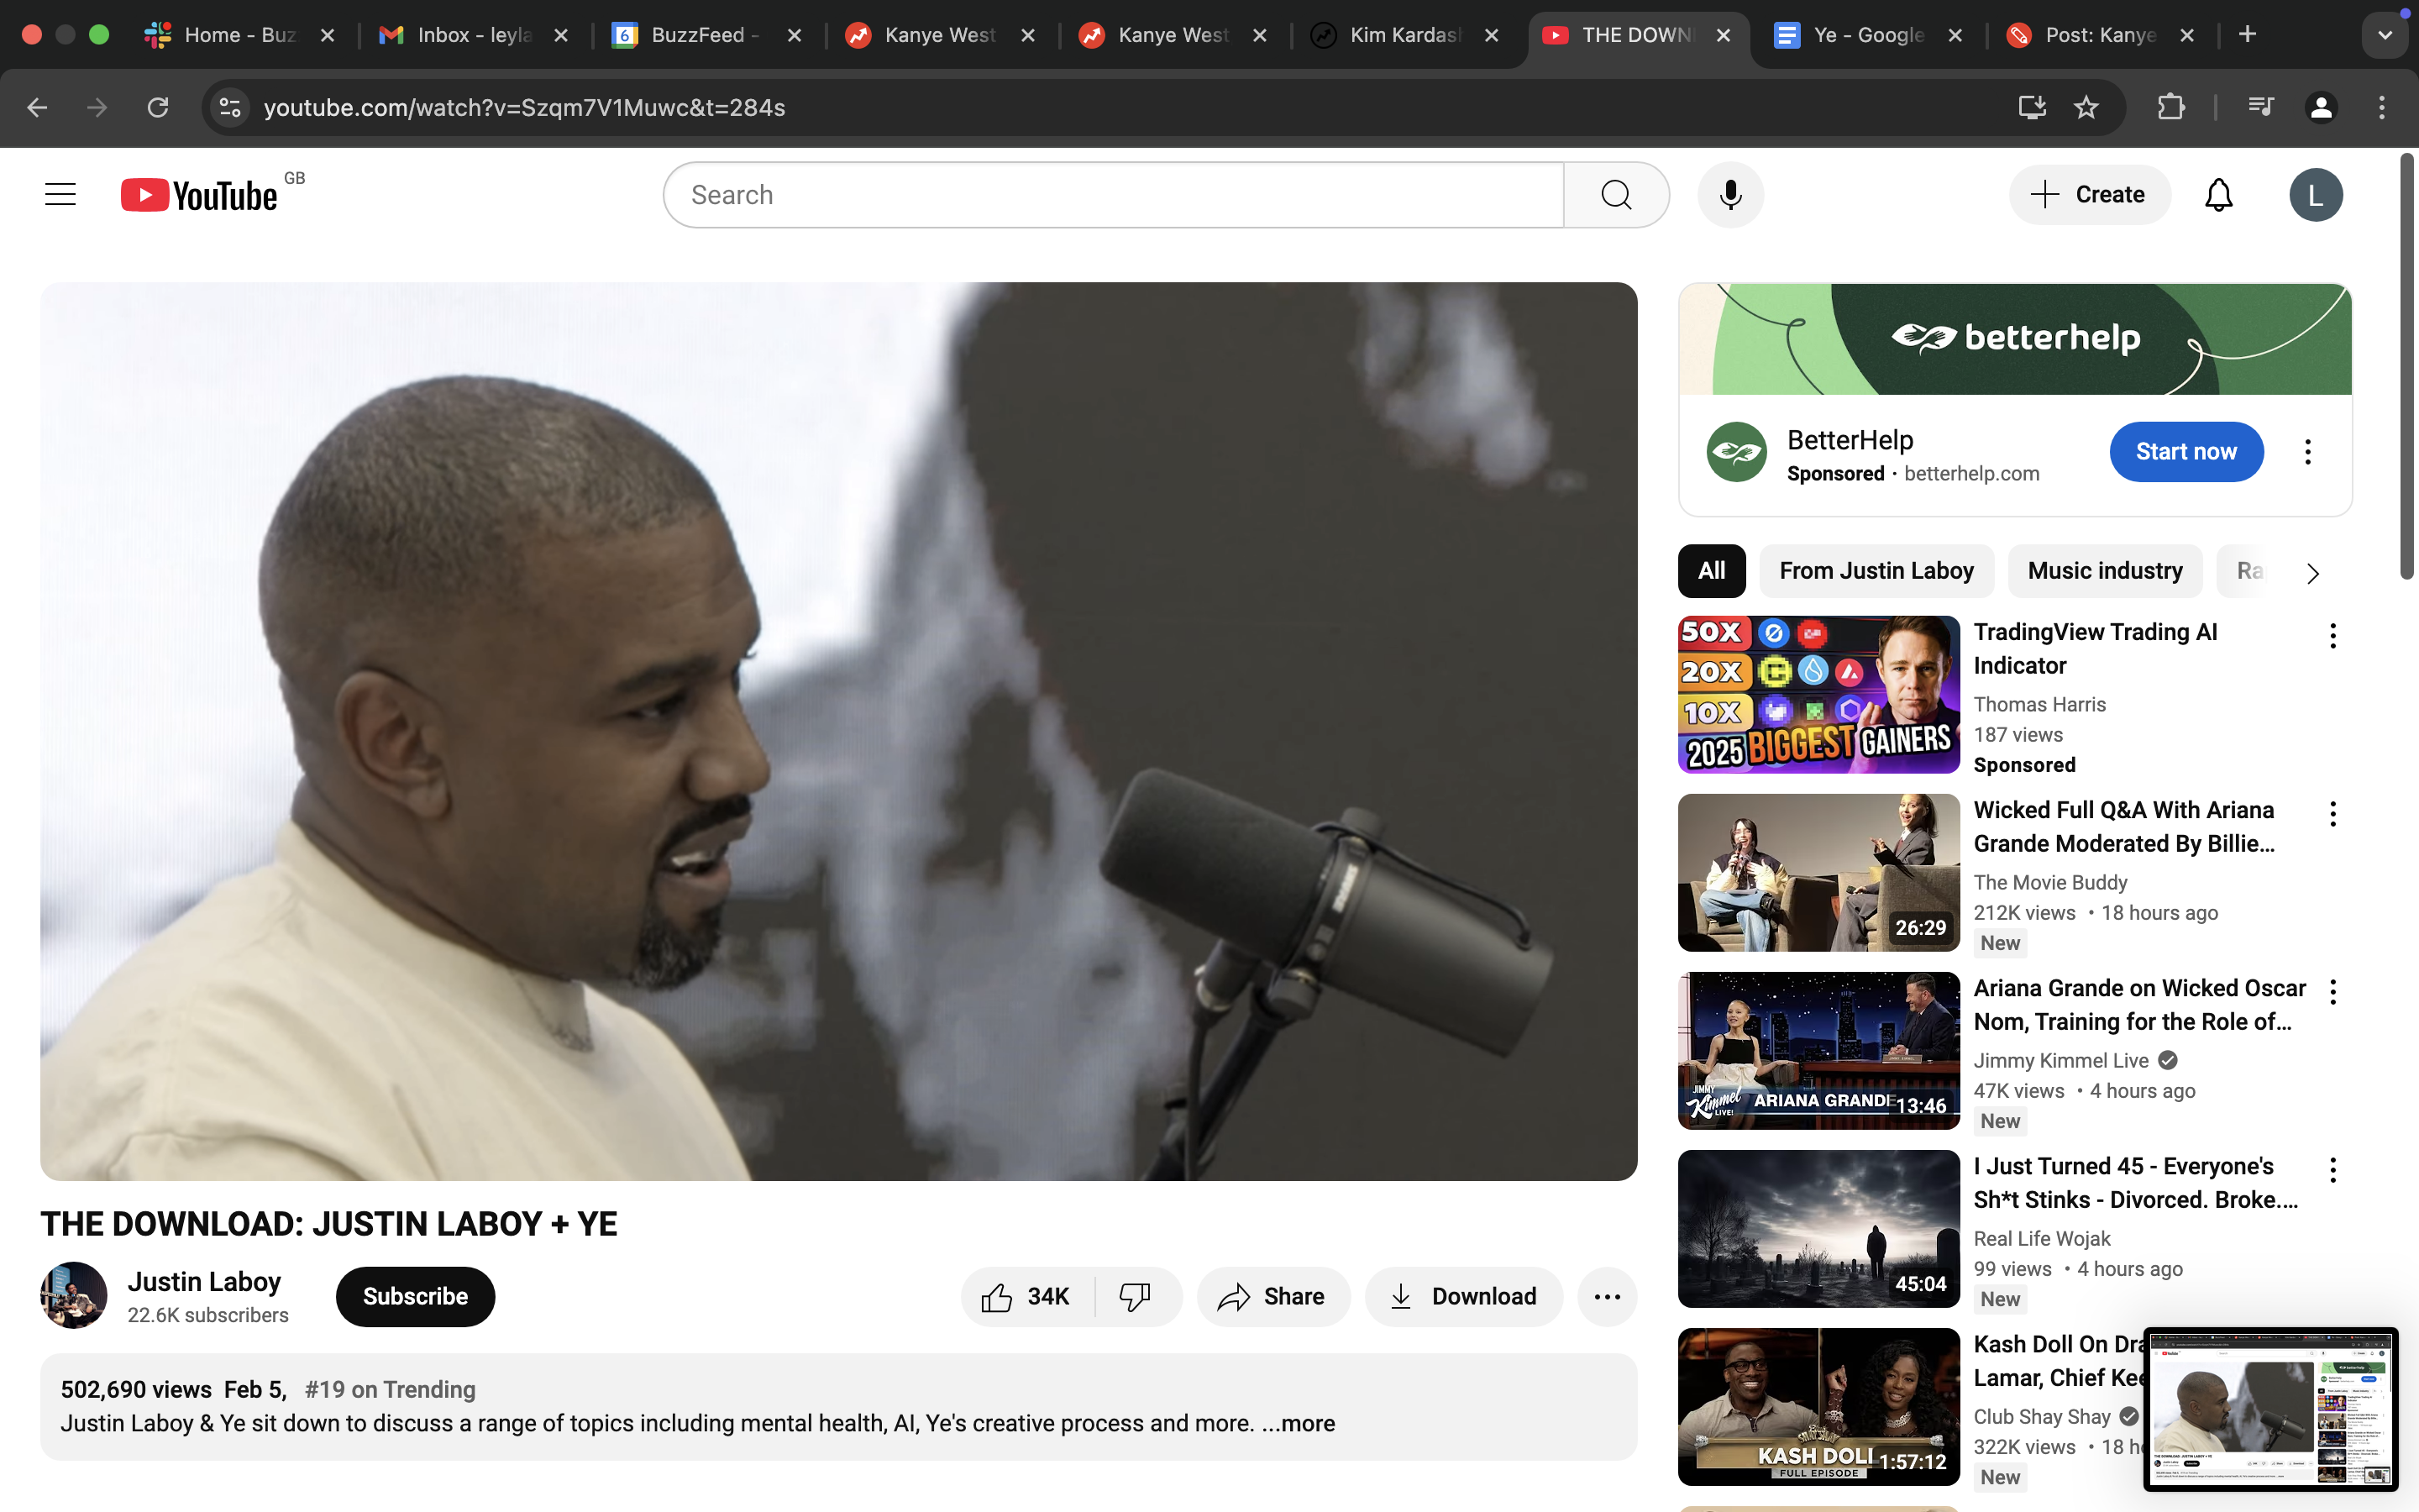Click the Search input field
The width and height of the screenshot is (2419, 1512).
pyautogui.click(x=1113, y=194)
